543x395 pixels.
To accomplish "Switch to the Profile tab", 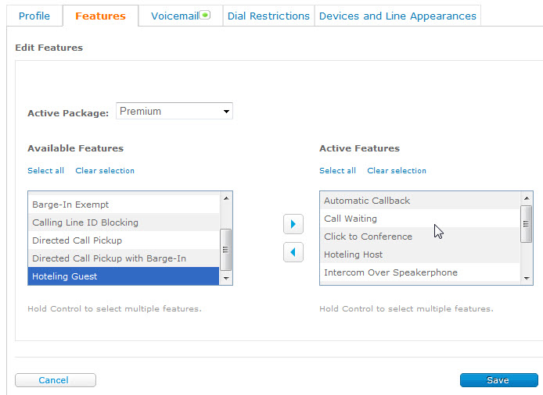I will [x=34, y=16].
